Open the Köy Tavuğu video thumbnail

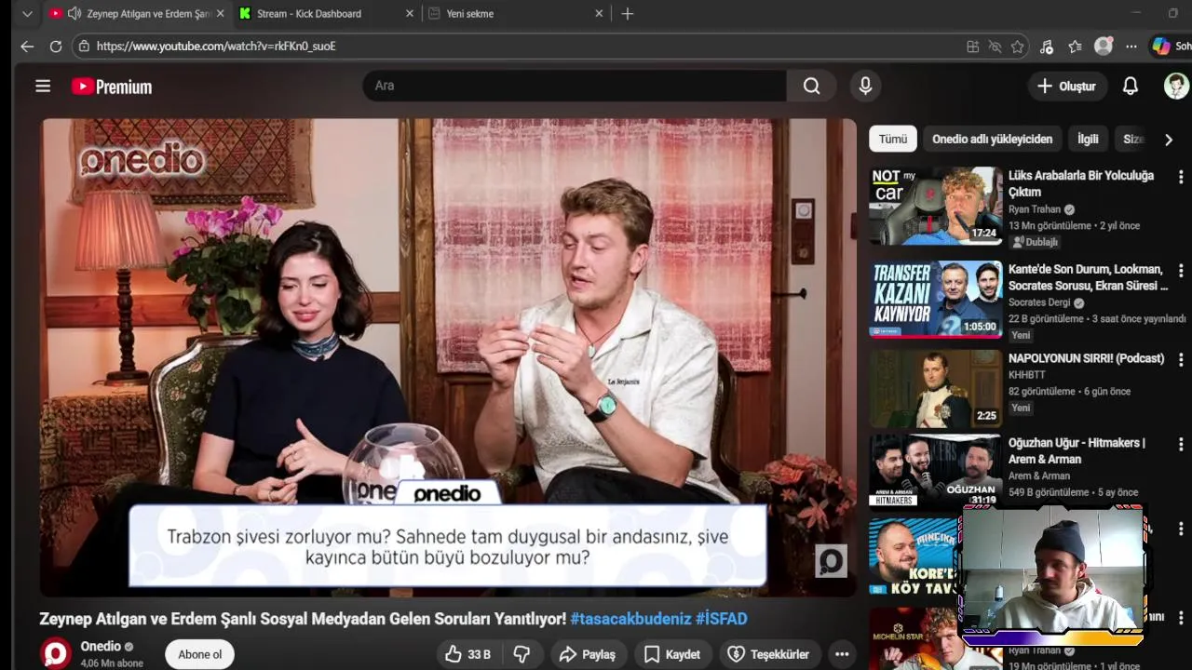[x=915, y=556]
